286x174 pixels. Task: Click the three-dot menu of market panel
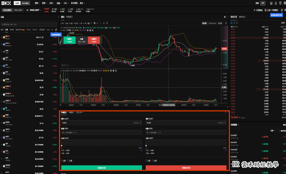click(58, 17)
